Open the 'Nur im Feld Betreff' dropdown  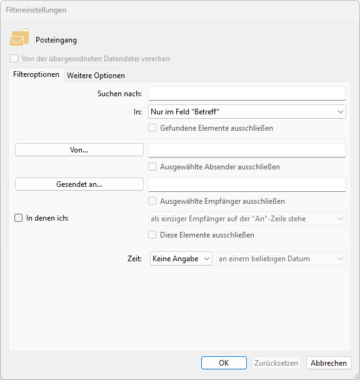247,112
